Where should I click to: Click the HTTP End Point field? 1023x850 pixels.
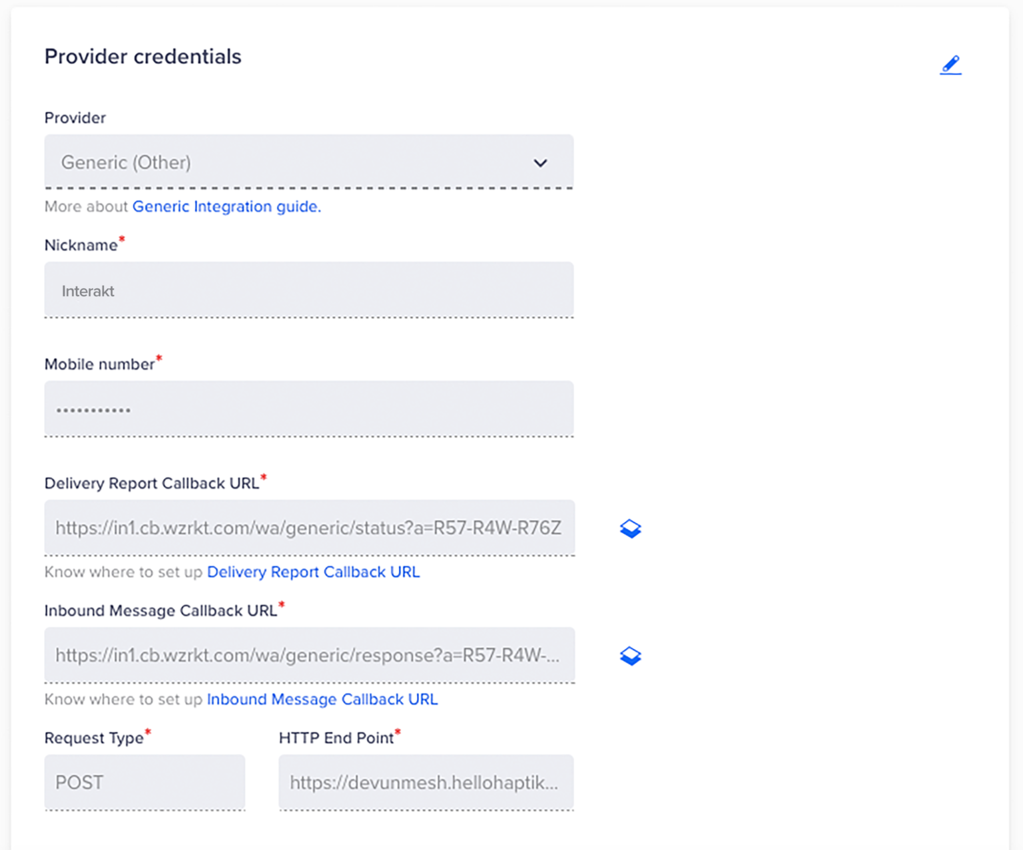425,782
